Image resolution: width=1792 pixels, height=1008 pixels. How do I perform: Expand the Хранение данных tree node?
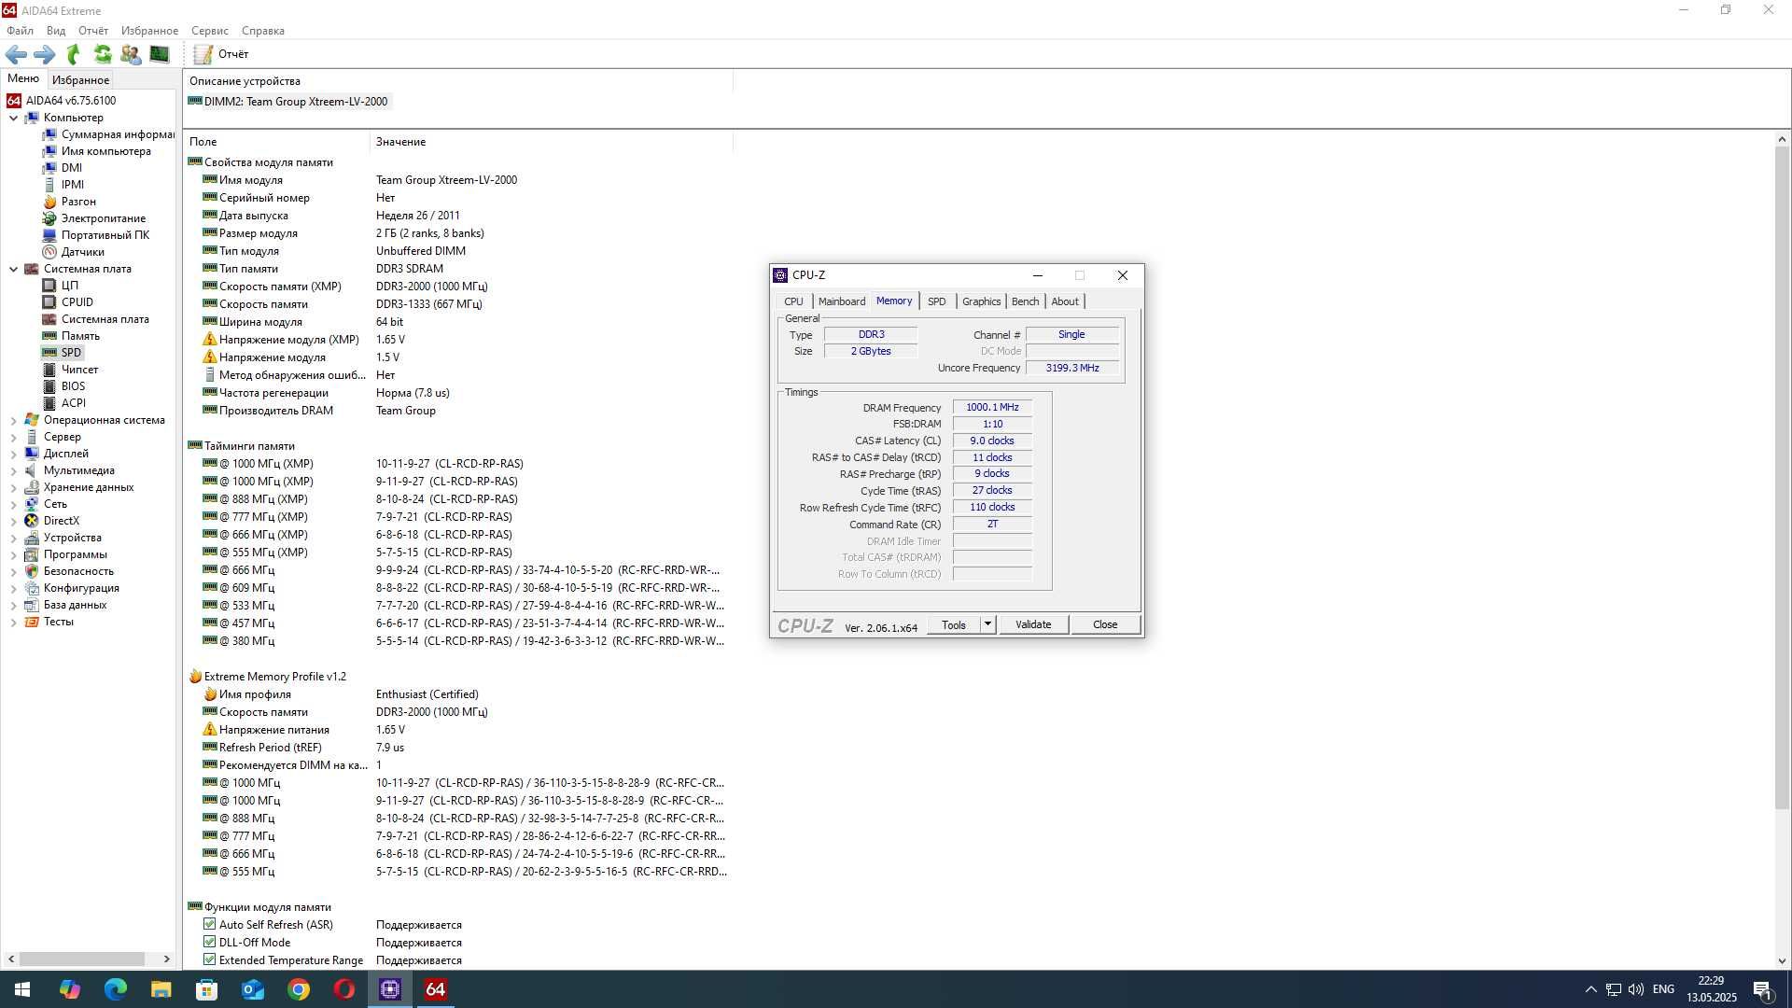point(13,487)
